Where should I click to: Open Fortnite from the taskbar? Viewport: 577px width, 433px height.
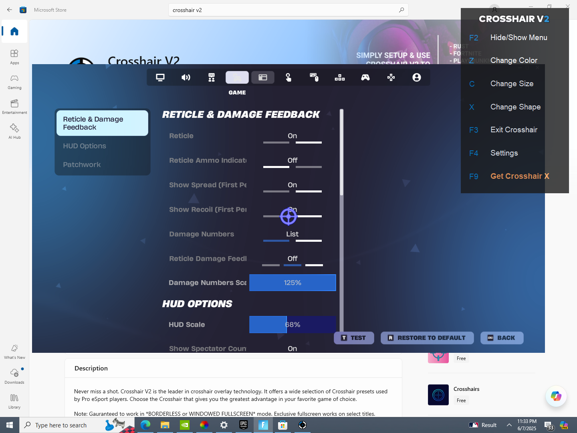pos(263,425)
